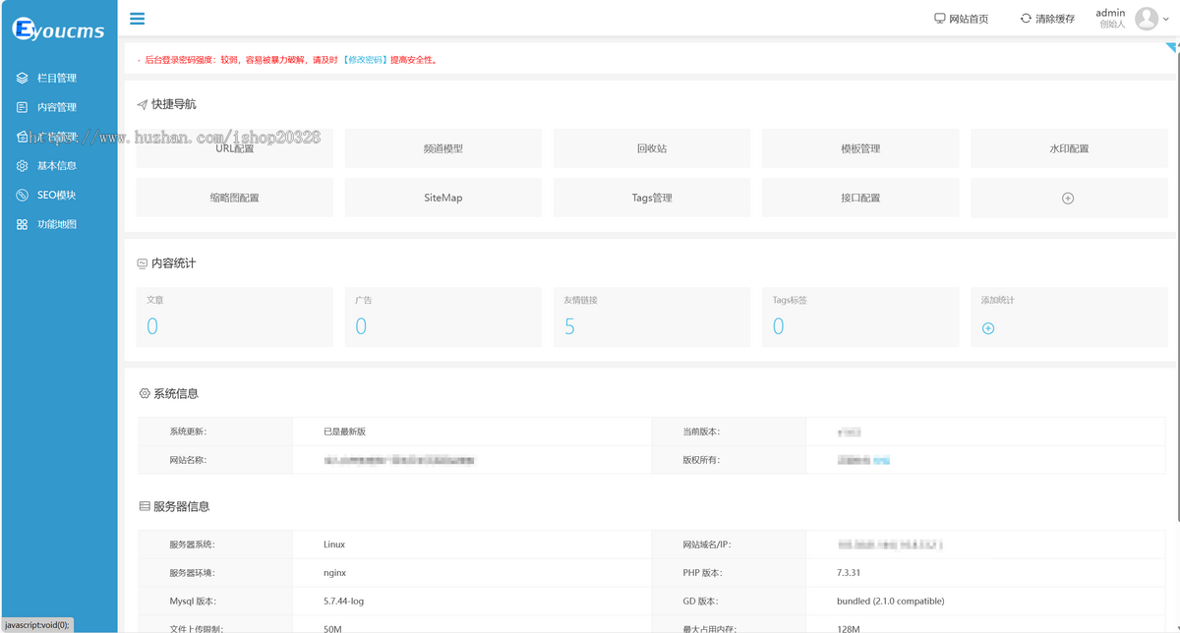Toggle the hamburger menu icon

(x=137, y=18)
